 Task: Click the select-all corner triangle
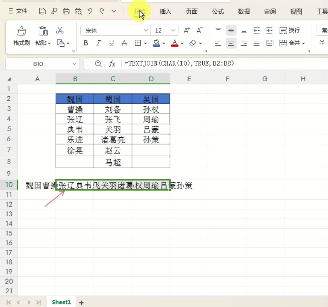pos(9,79)
